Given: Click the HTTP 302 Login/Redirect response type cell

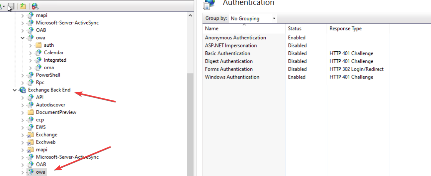Looking at the screenshot, I should click(357, 69).
